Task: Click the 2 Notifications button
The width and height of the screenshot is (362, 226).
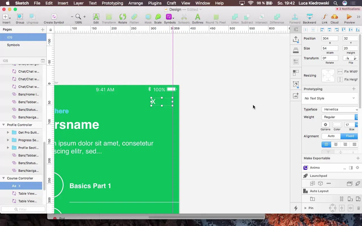Action: tap(348, 9)
